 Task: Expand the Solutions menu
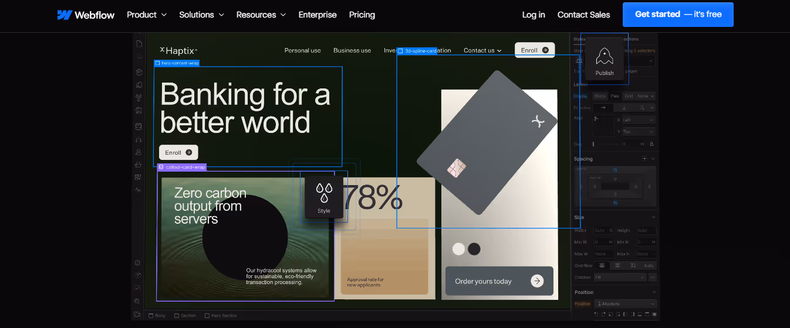click(201, 15)
